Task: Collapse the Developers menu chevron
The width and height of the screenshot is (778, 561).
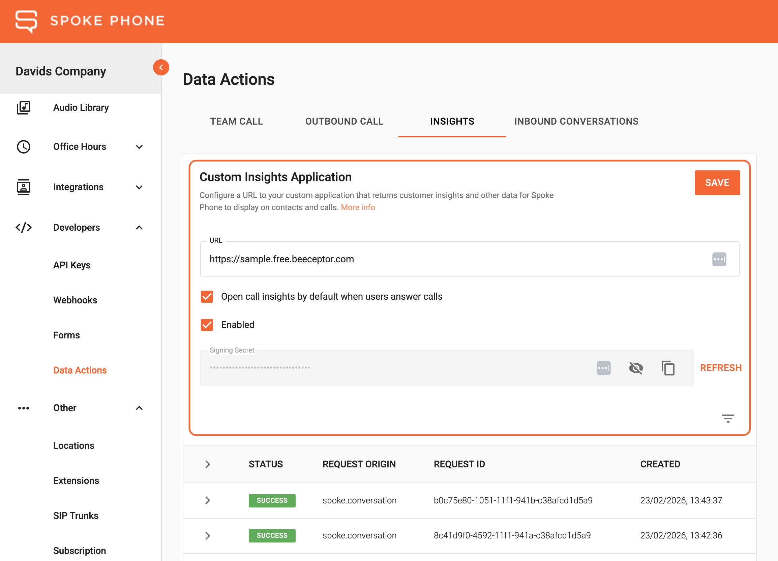Action: (139, 228)
